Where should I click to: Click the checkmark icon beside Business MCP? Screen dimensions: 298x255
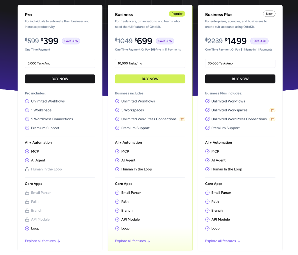117,151
